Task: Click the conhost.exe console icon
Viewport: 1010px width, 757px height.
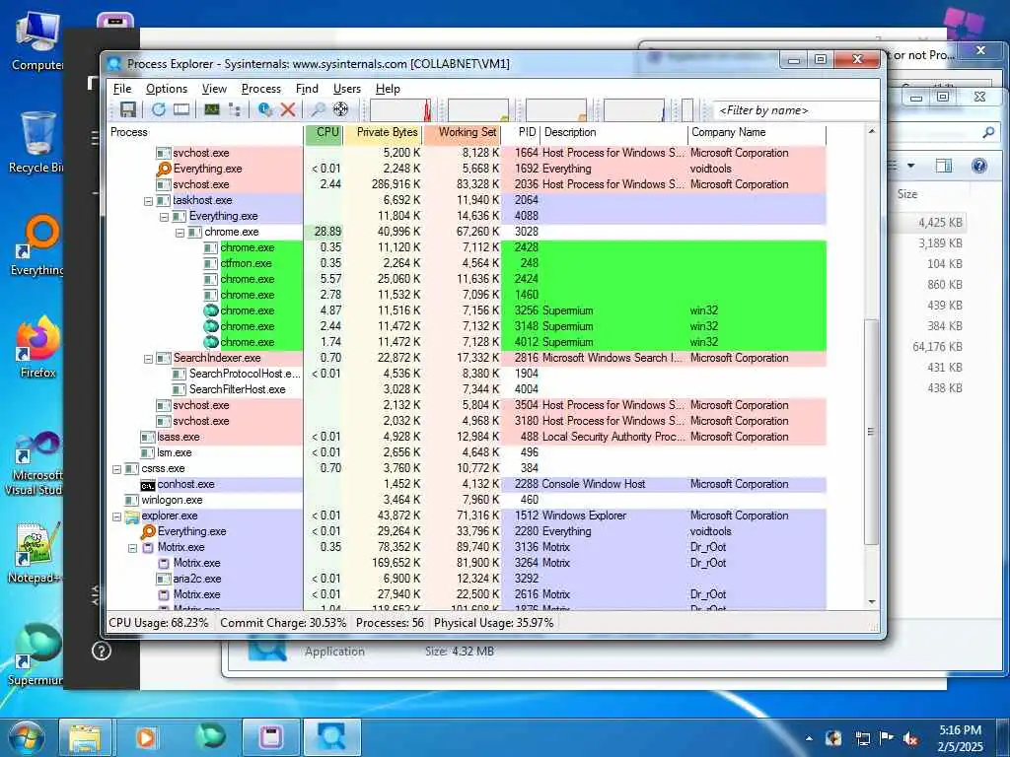Action: (x=148, y=485)
